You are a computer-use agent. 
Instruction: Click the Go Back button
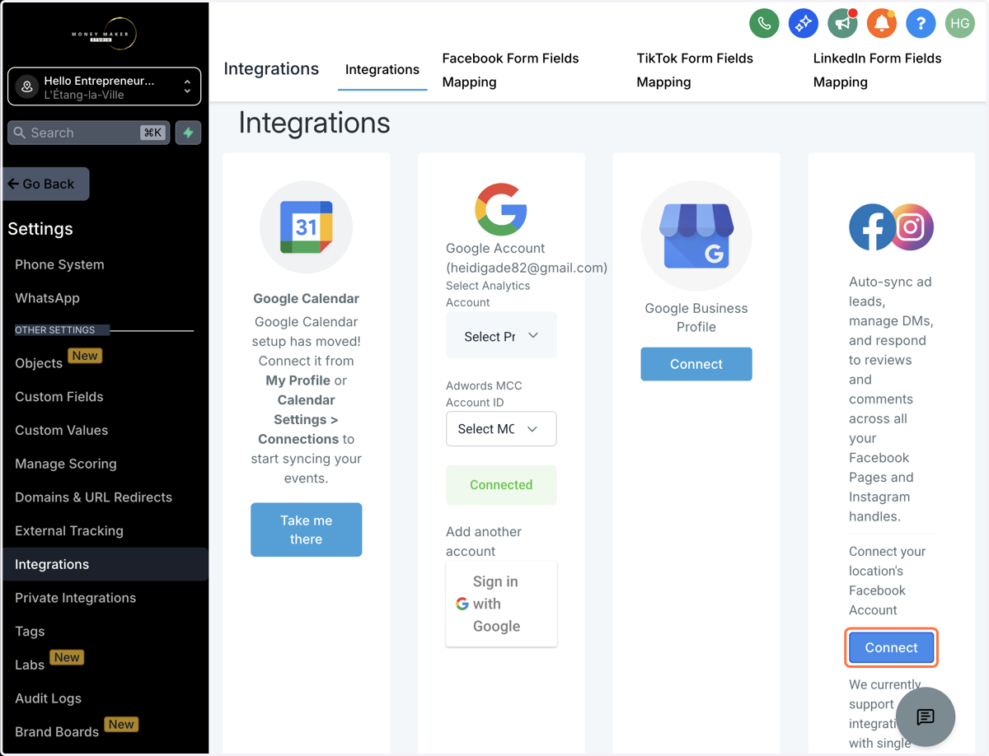(x=46, y=184)
